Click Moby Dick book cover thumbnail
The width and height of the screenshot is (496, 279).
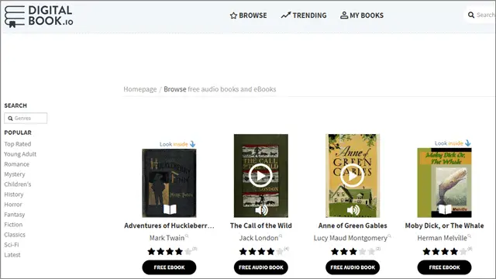click(x=444, y=183)
